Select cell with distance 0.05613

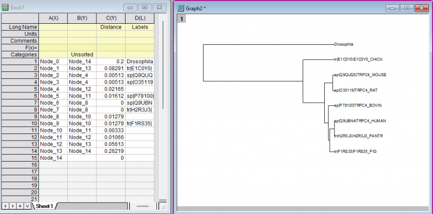111,144
